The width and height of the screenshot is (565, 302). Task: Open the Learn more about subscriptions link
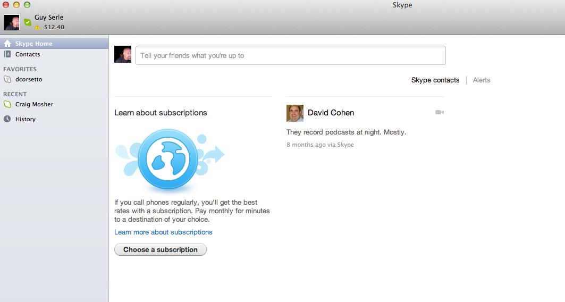163,232
